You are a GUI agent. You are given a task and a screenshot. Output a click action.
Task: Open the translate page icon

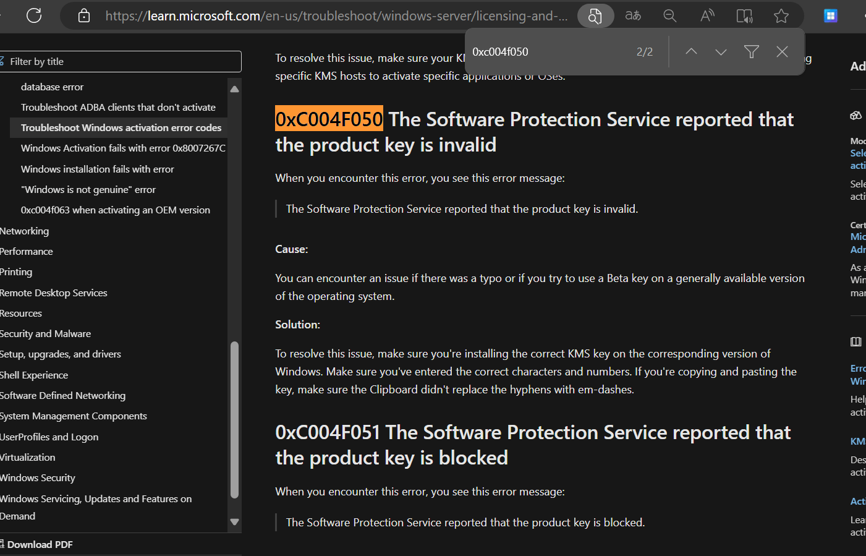[x=633, y=16]
